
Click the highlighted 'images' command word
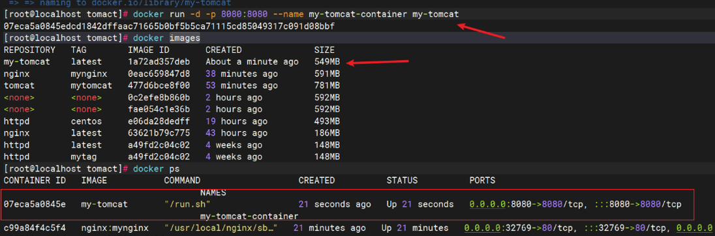[185, 38]
